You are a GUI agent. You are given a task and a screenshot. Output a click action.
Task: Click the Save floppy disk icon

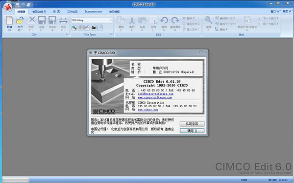[42, 21]
